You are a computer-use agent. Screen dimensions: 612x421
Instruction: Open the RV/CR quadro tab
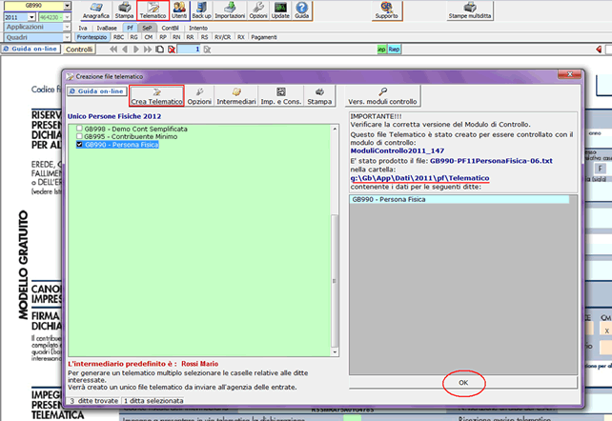[222, 37]
